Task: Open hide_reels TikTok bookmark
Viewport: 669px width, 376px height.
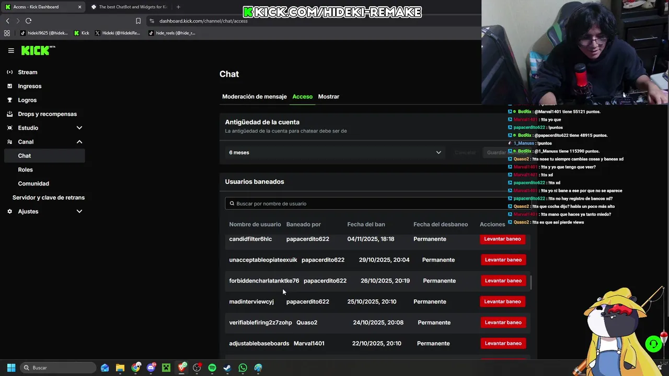Action: 172,33
